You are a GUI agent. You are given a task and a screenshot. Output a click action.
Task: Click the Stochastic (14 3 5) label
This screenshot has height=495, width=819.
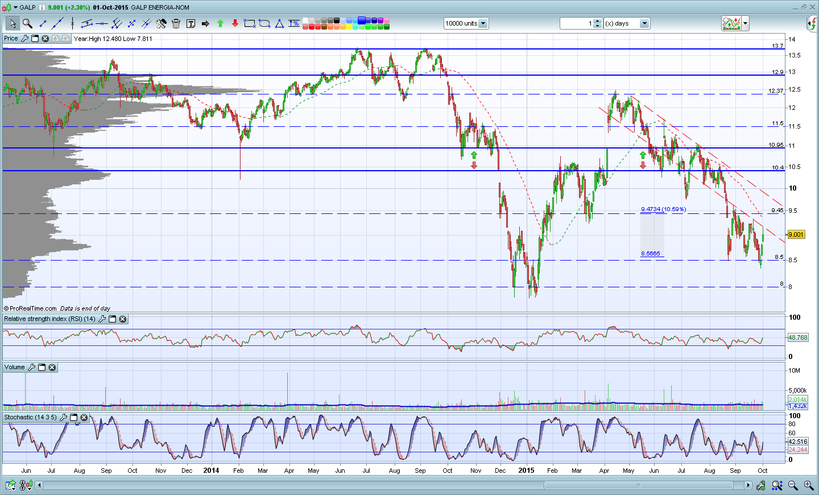(30, 418)
